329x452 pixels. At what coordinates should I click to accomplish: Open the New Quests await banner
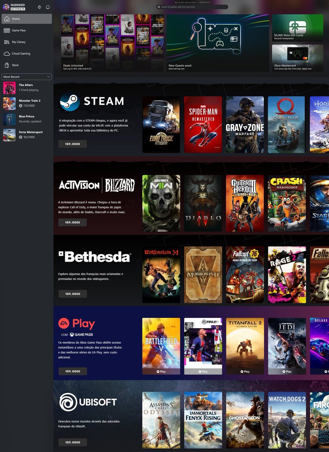tap(218, 43)
